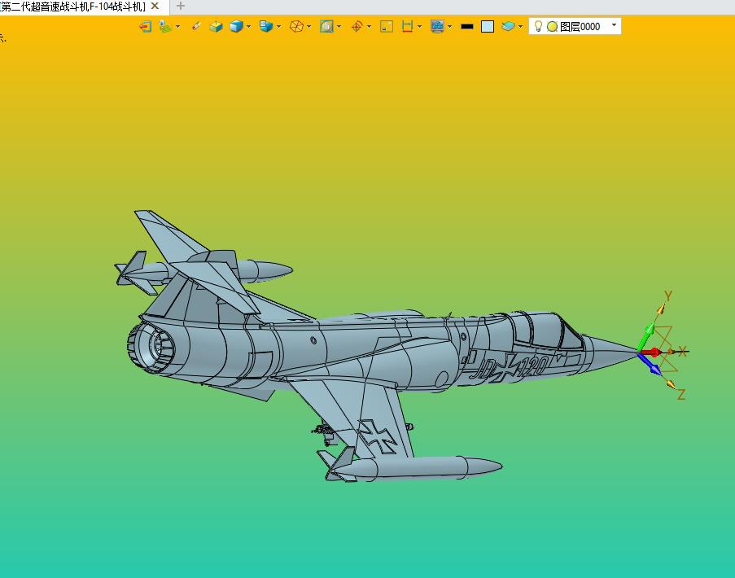This screenshot has height=578, width=735.
Task: Click the orange wireframe polyhedron icon
Action: (x=296, y=26)
